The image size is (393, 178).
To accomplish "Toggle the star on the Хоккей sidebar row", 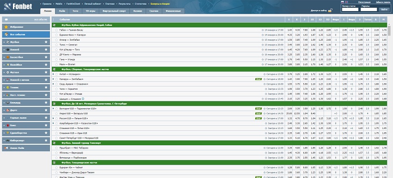I will 46,49.
